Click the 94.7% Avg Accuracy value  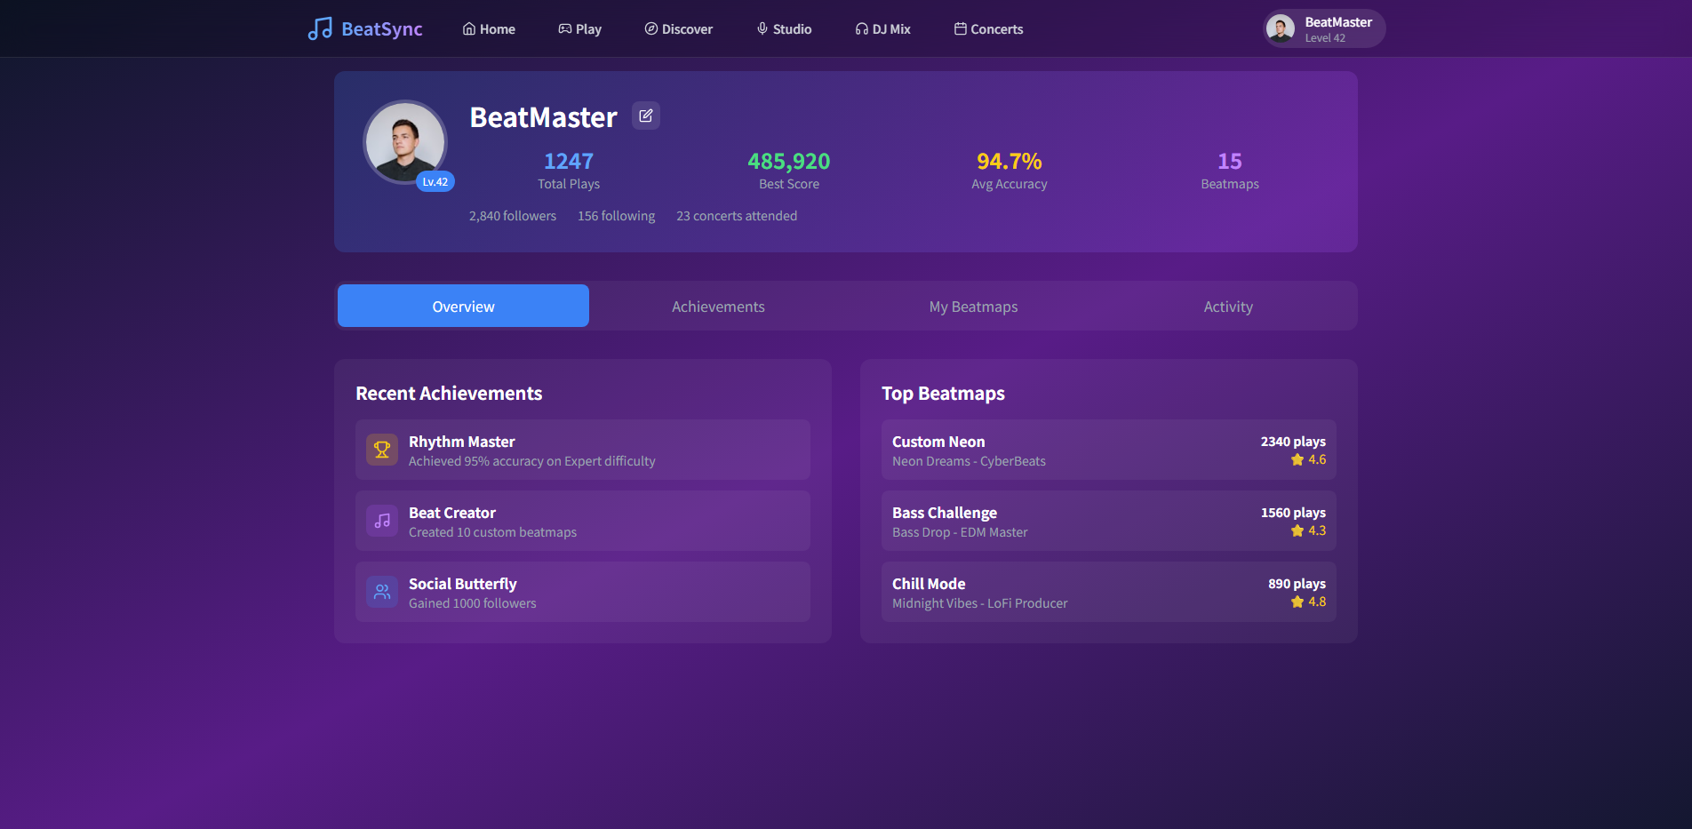click(1010, 161)
